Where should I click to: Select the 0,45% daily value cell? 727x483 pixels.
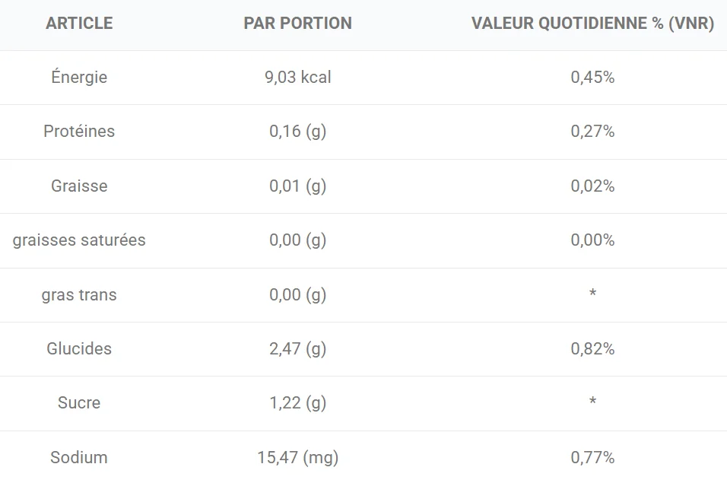click(x=592, y=78)
